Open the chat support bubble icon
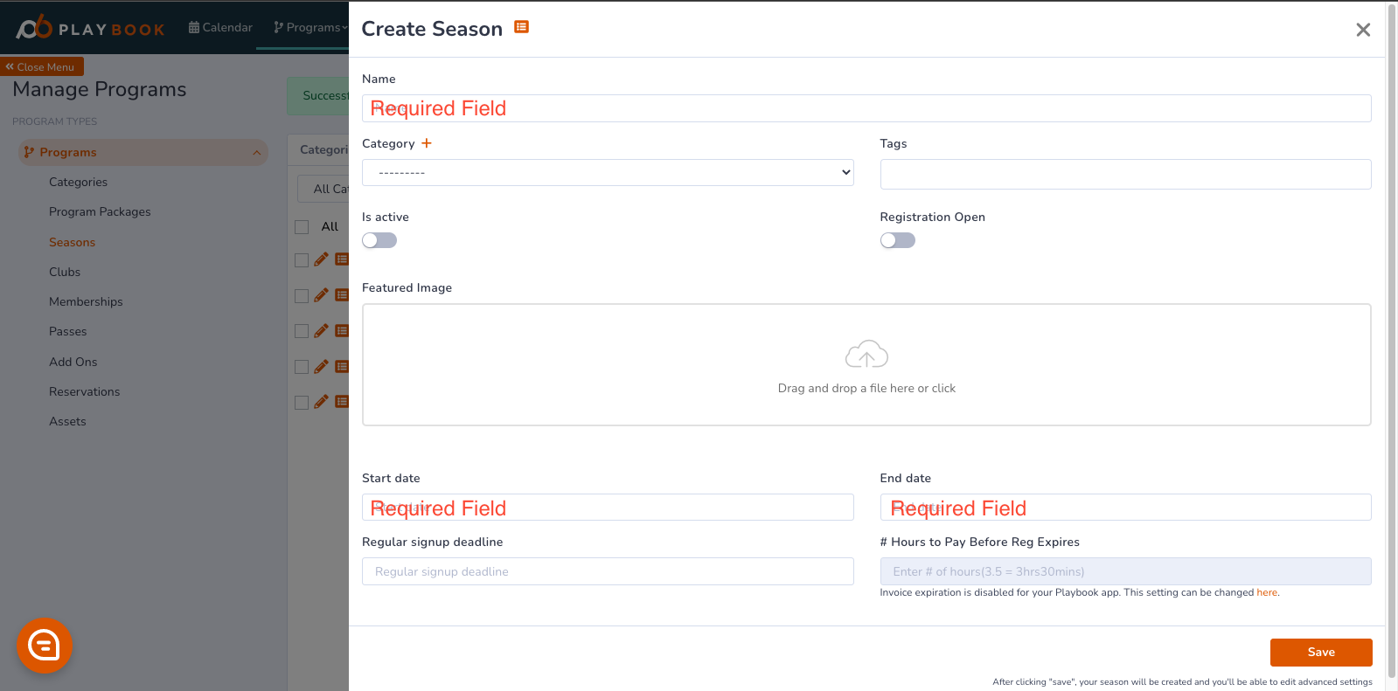1398x691 pixels. coord(45,646)
